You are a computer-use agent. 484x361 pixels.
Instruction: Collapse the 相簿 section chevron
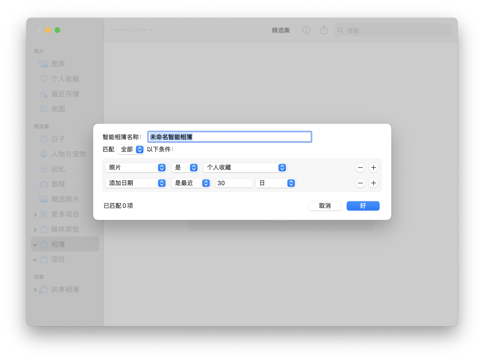(x=35, y=245)
